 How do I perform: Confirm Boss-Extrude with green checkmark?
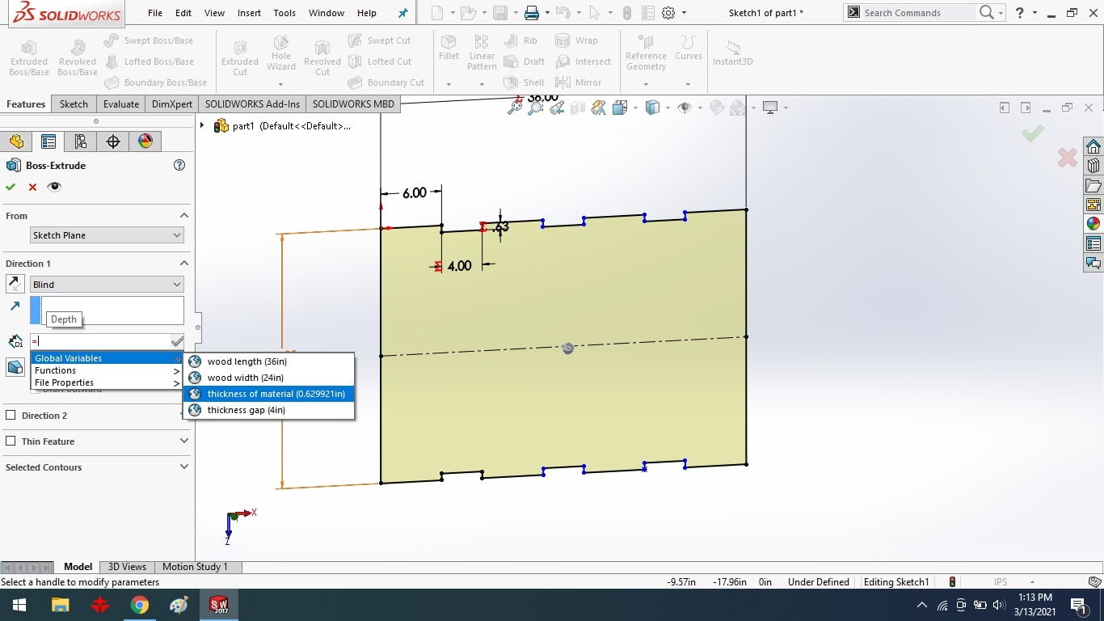(11, 187)
